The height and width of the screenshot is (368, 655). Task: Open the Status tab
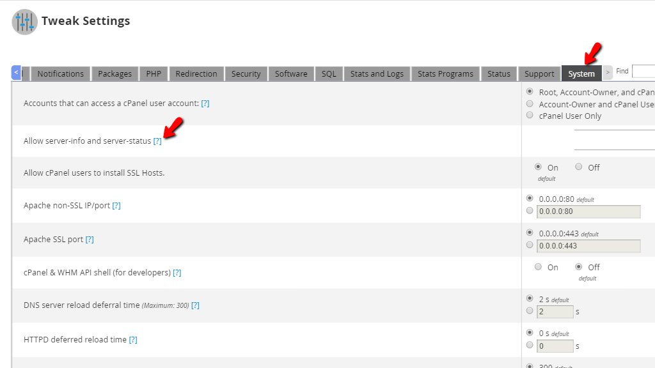pyautogui.click(x=499, y=74)
